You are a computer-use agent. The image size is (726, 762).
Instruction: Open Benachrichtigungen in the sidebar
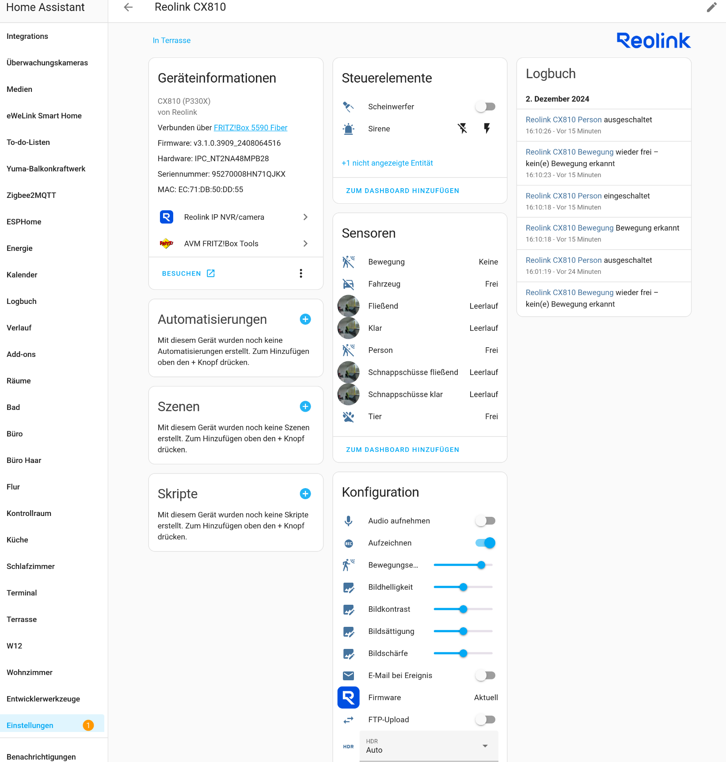pos(41,757)
